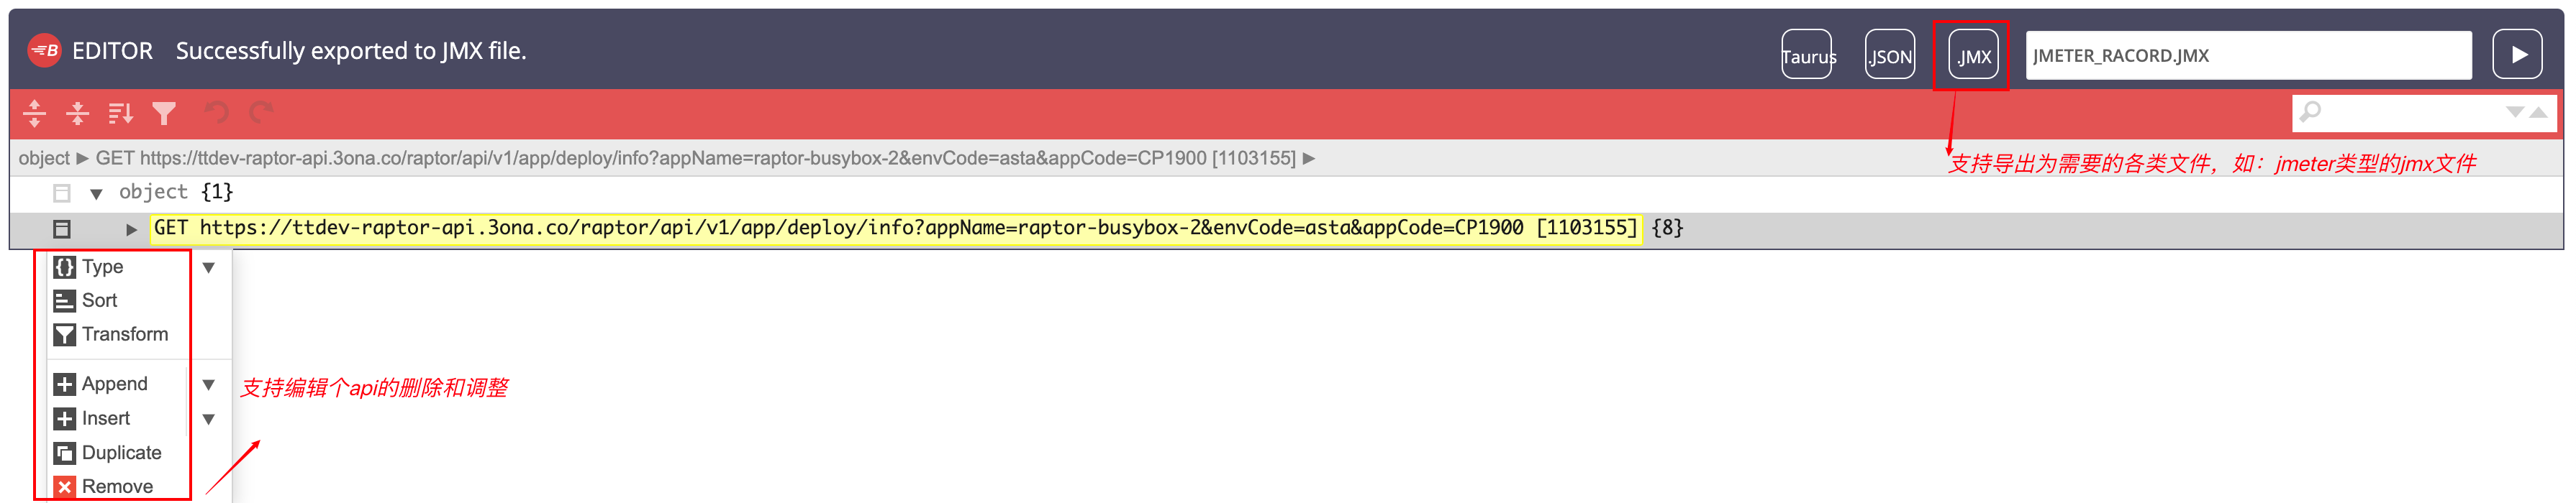The height and width of the screenshot is (503, 2576).
Task: Open the Append dropdown arrow
Action: [209, 384]
